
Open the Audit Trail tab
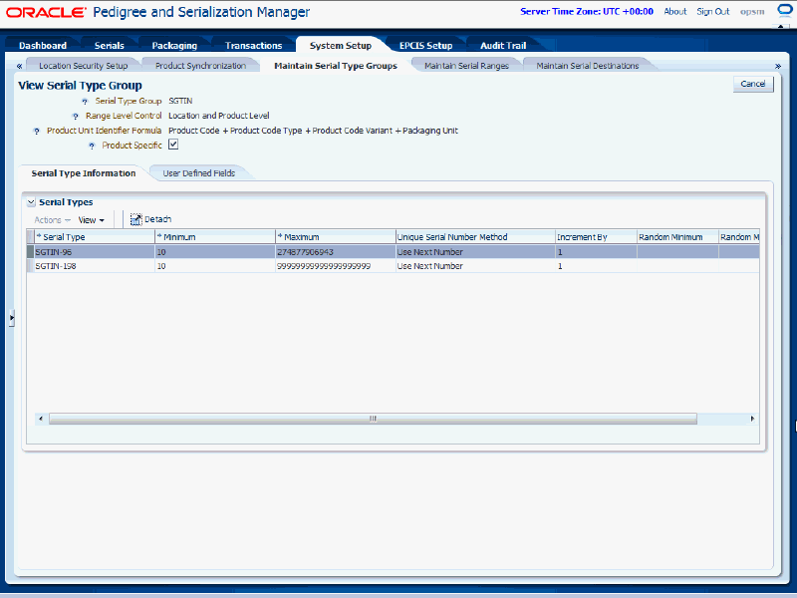(x=503, y=46)
